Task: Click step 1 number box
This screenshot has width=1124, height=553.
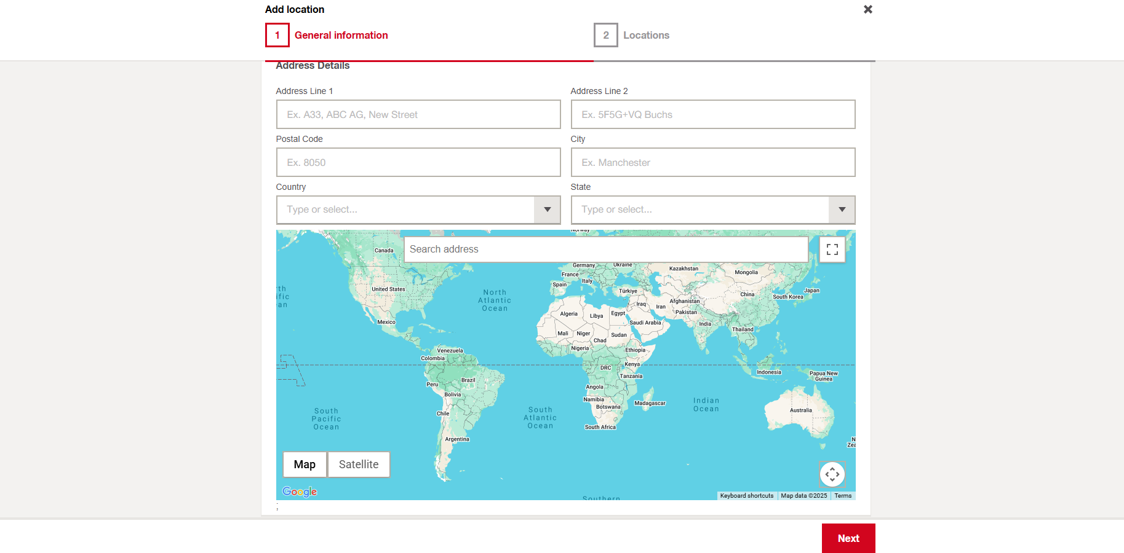Action: (277, 35)
